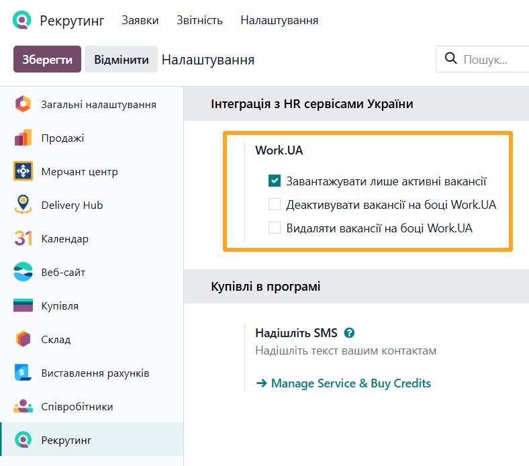
Task: Switch to Мерчант центр settings
Action: (79, 171)
